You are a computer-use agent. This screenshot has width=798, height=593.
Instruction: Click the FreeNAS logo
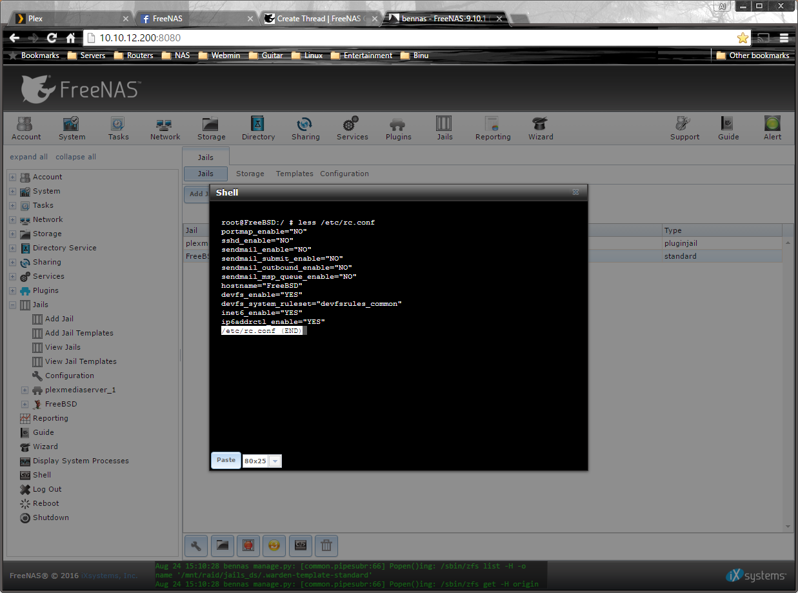80,89
